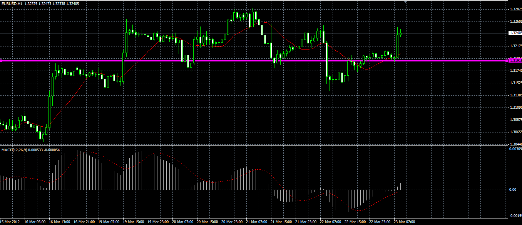Select the magenta horizontal support line

(254, 61)
